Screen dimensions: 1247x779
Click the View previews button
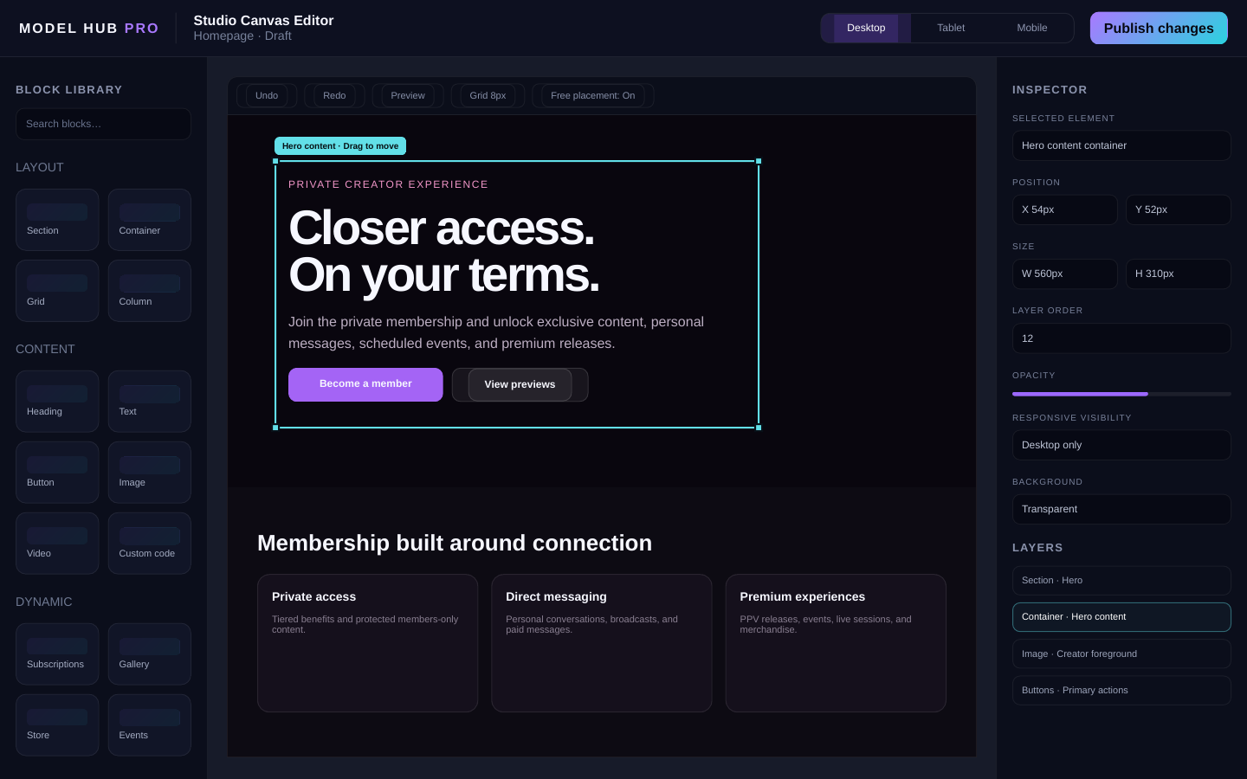pyautogui.click(x=520, y=384)
